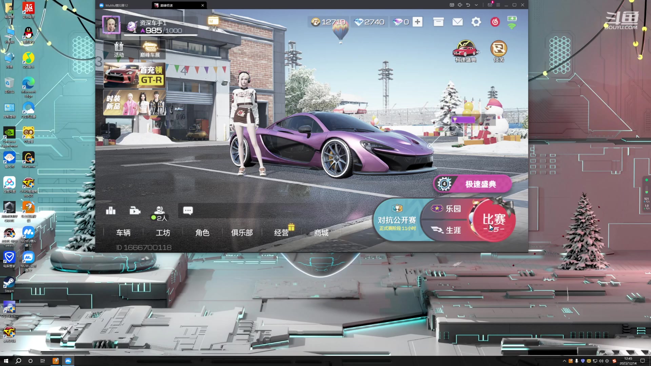The width and height of the screenshot is (651, 366).
Task: Click the blue diamond balance 2740
Action: [369, 22]
